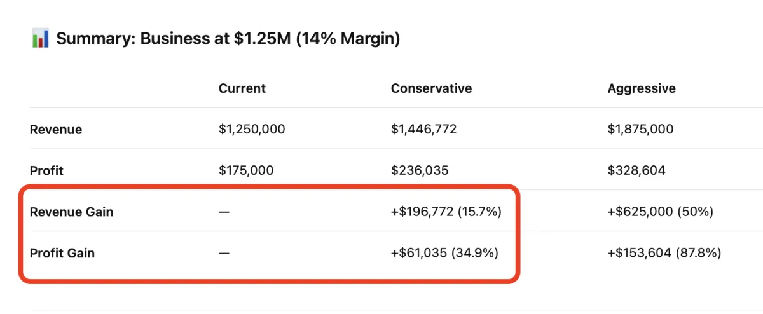Click the Revenue Gain row label

(71, 212)
